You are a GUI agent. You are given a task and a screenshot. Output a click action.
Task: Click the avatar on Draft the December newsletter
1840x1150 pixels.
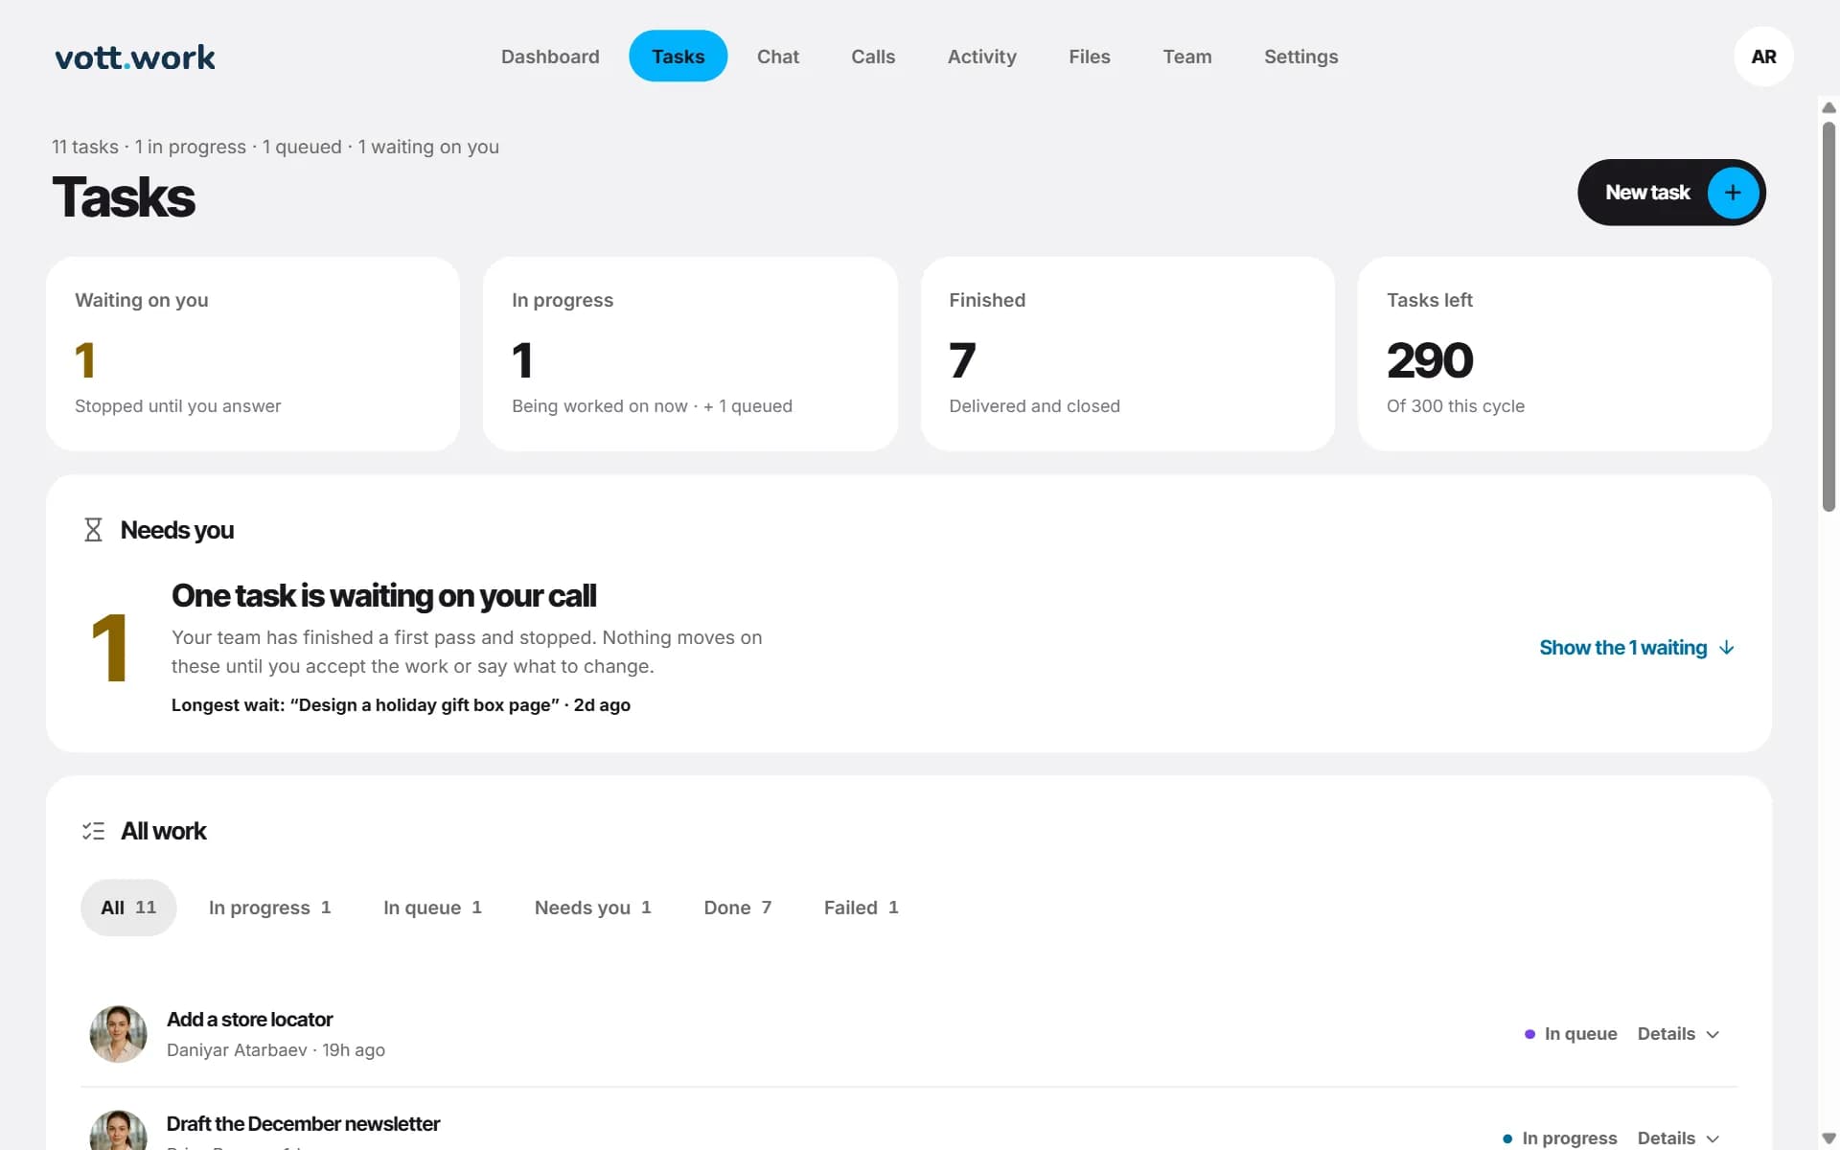point(118,1131)
